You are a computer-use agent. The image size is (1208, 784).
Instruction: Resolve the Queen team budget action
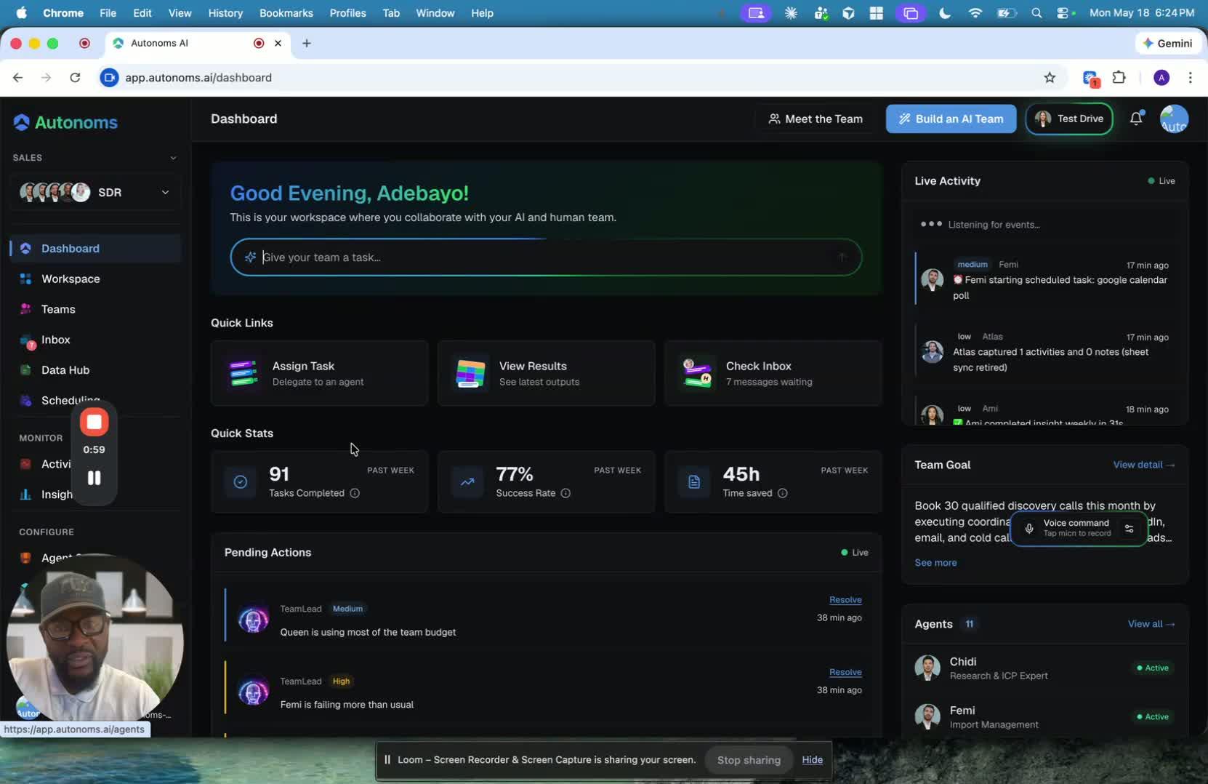[845, 600]
